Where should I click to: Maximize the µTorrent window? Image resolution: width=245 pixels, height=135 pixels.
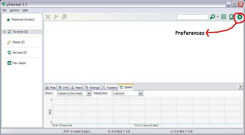(235, 4)
